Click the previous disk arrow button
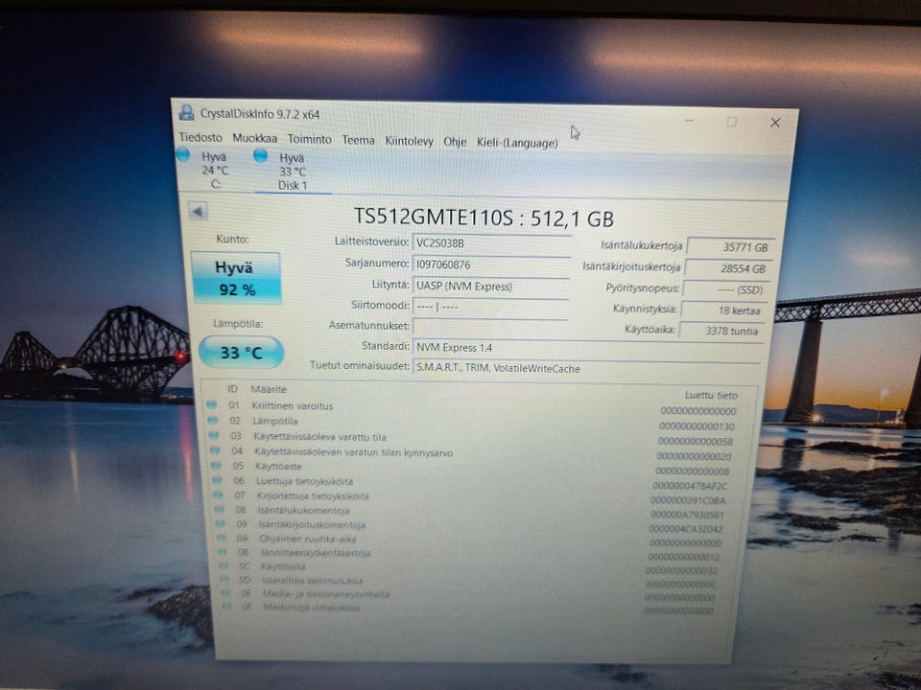Image resolution: width=921 pixels, height=690 pixels. point(198,211)
